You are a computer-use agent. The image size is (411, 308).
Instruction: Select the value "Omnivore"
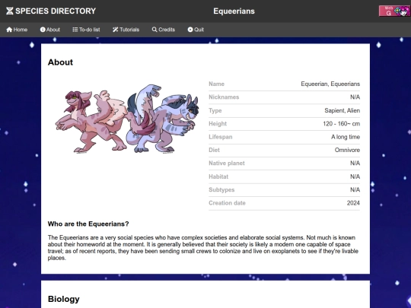347,150
